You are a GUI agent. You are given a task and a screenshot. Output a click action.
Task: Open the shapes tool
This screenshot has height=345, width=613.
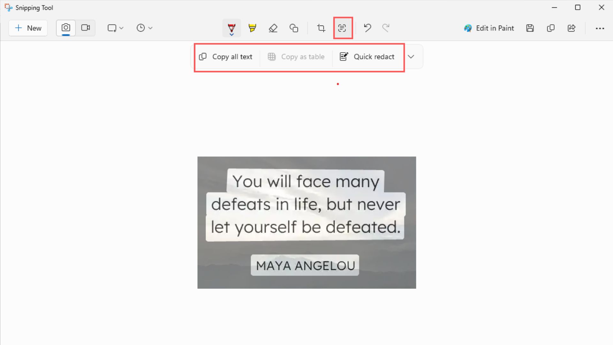294,28
